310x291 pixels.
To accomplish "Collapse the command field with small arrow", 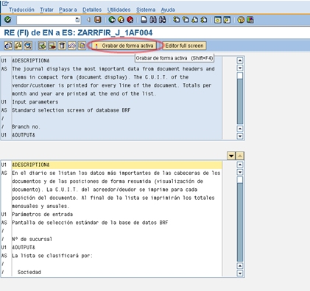I will coord(88,20).
